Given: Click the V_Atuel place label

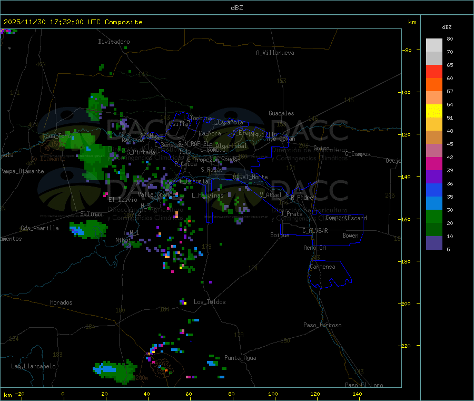Looking at the screenshot, I should tap(271, 195).
